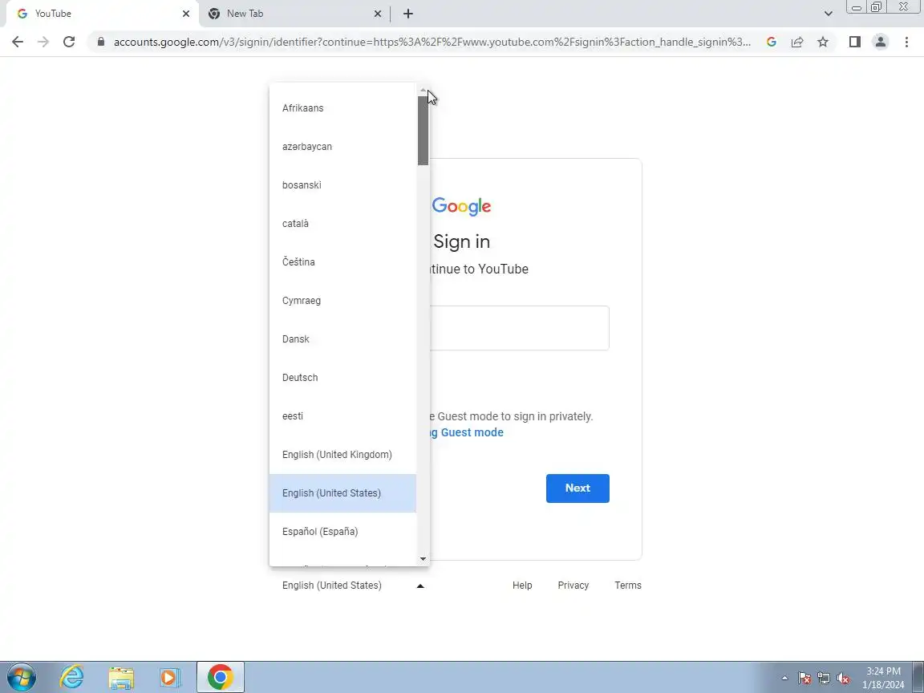Image resolution: width=924 pixels, height=693 pixels.
Task: Show hidden system tray icons
Action: tap(784, 679)
